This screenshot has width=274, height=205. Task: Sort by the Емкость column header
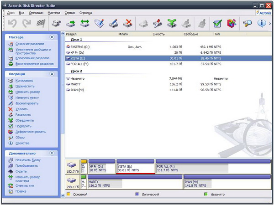167,34
